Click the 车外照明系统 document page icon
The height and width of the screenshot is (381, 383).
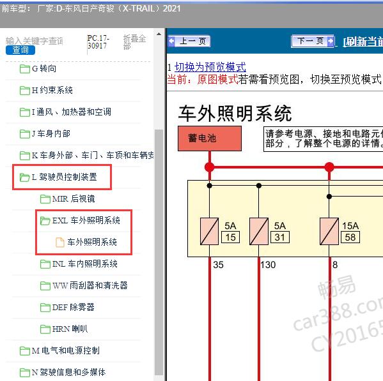[60, 243]
